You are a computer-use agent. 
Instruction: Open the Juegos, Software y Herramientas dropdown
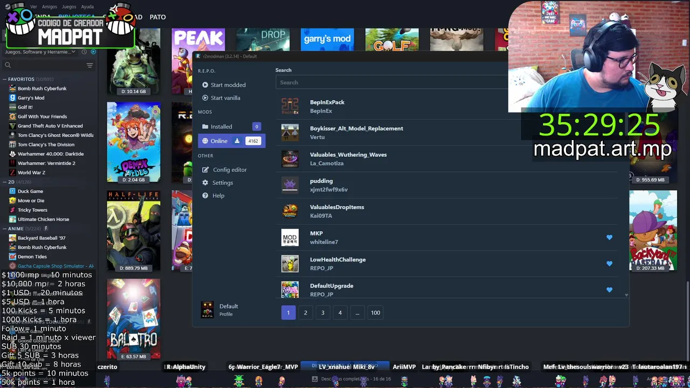tap(41, 52)
